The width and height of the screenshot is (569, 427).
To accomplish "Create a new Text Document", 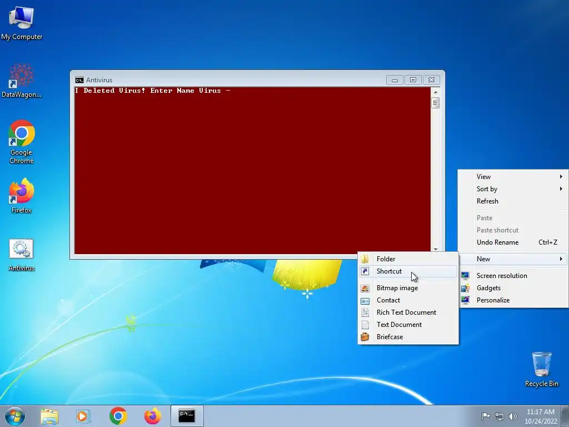I will click(x=408, y=325).
